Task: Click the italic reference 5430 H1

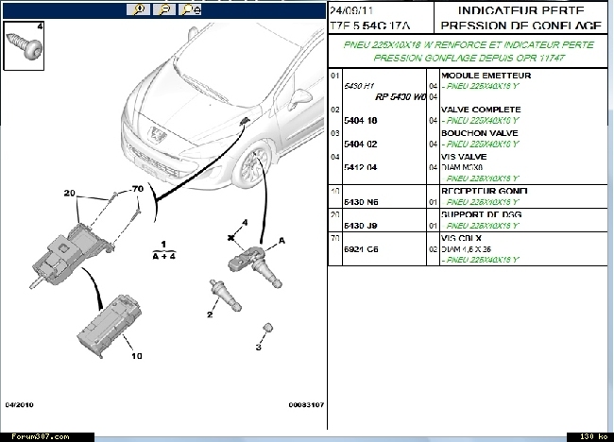Action: click(359, 86)
